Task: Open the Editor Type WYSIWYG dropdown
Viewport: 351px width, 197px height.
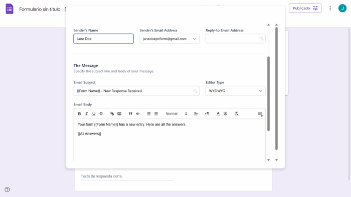Action: tap(236, 91)
